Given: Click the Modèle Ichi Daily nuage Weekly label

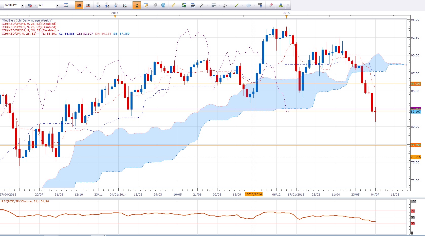Looking at the screenshot, I should click(x=27, y=20).
